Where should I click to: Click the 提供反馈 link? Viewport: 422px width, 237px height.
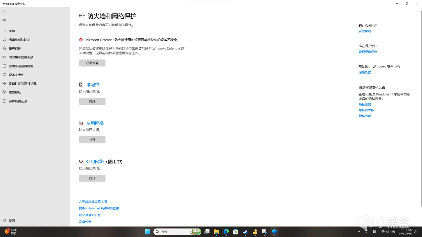365,72
